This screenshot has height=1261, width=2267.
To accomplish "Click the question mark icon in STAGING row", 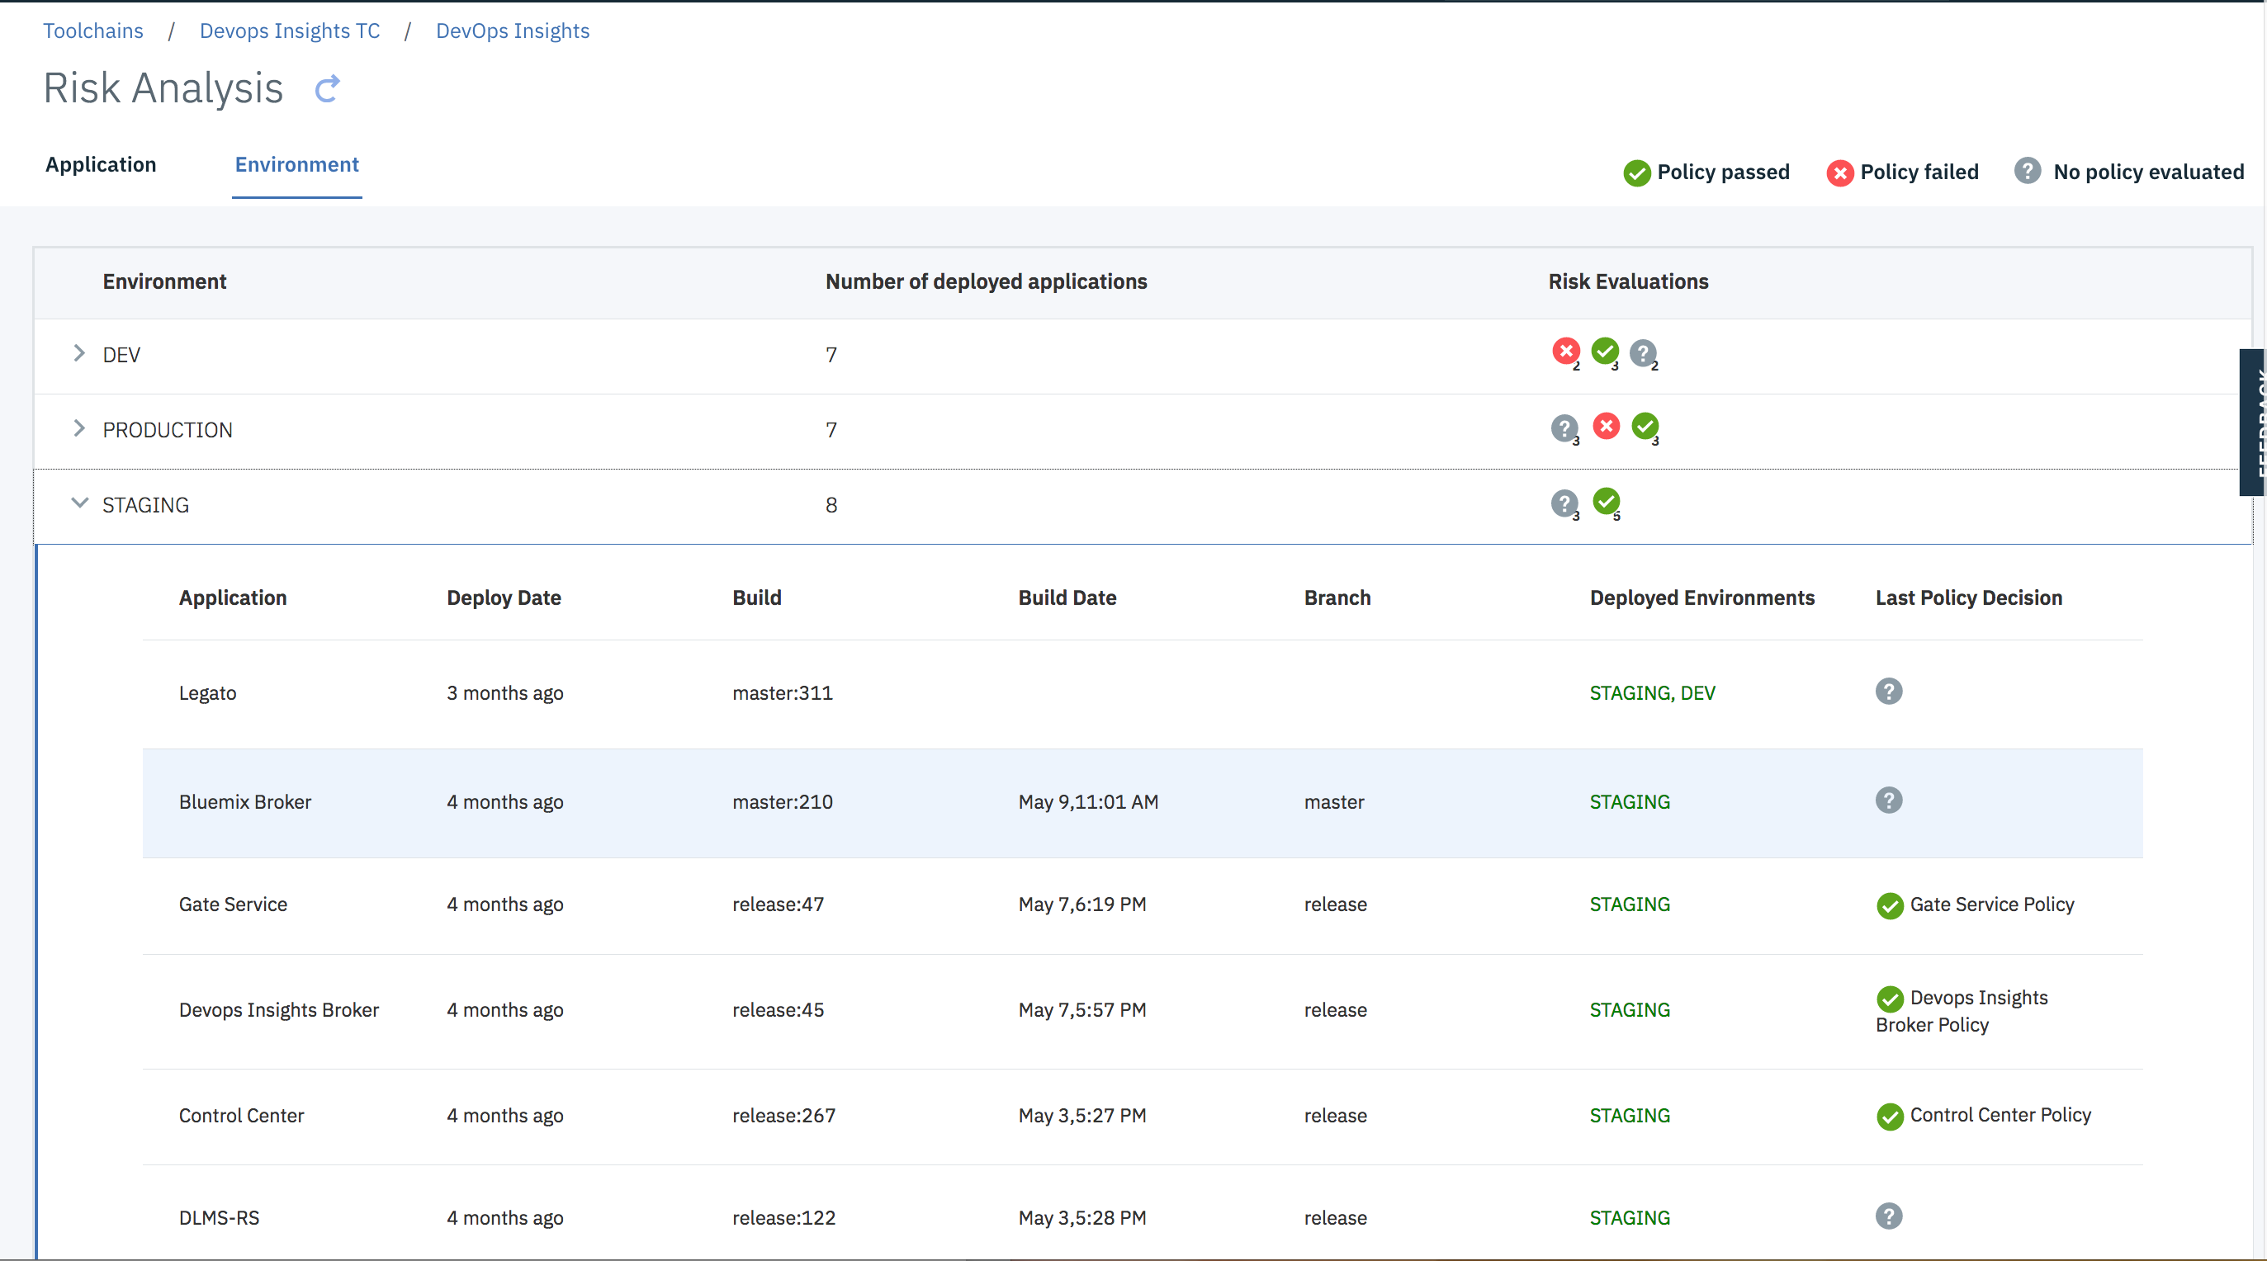I will click(x=1564, y=503).
